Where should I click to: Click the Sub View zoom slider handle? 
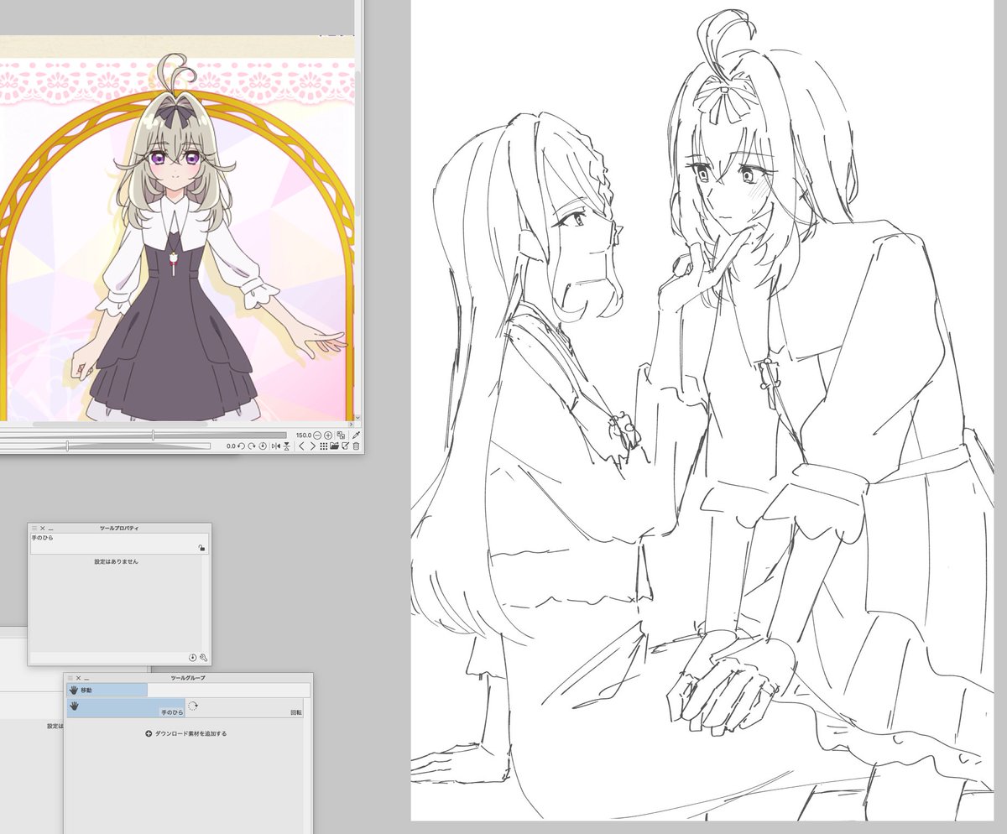(x=153, y=435)
